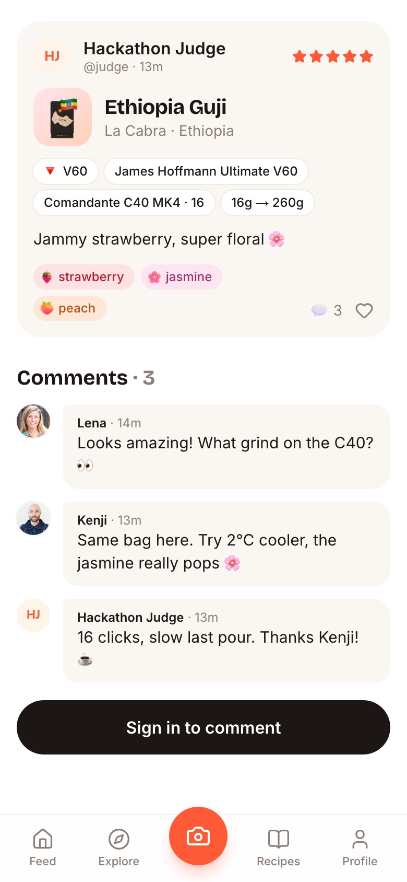Open comments via speech bubble icon
Viewport: 407px width, 882px height.
coord(319,310)
